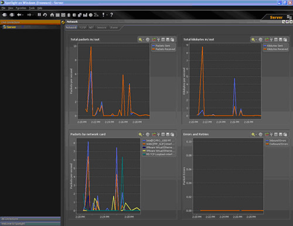The height and width of the screenshot is (226, 293).
Task: Click the round reset icon on Errors and Retries chart
Action: click(260, 135)
